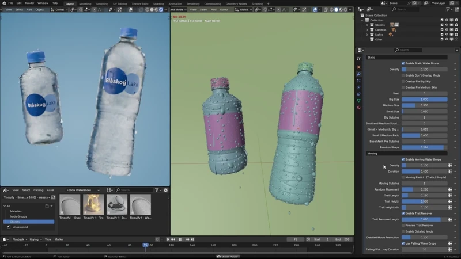
Task: Open the Playback dropdown in the timeline
Action: tap(20, 239)
